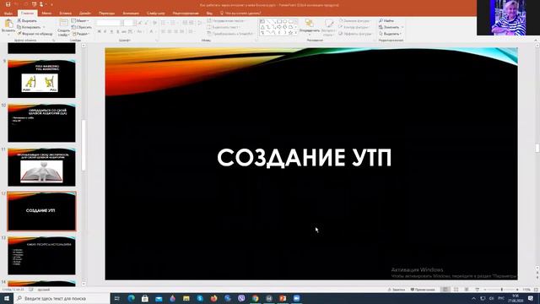Click the zoom percentage value in status bar
This screenshot has height=304, width=540.
[x=526, y=290]
